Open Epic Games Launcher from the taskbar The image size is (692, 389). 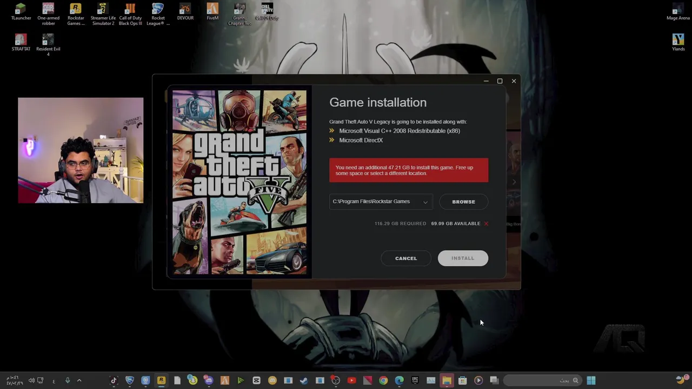415,380
